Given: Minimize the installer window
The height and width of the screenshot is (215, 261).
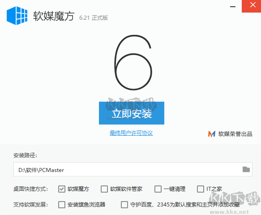Looking at the screenshot, I should [x=233, y=7].
